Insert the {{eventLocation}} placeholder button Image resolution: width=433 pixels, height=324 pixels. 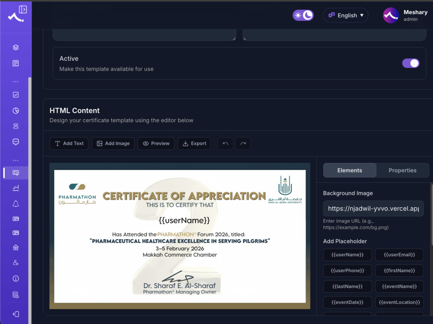tap(399, 302)
